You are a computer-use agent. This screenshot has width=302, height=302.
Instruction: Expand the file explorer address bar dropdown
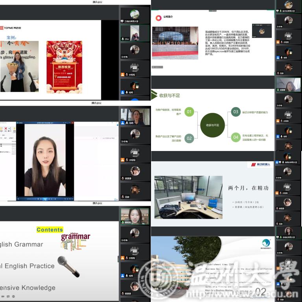pos(94,138)
